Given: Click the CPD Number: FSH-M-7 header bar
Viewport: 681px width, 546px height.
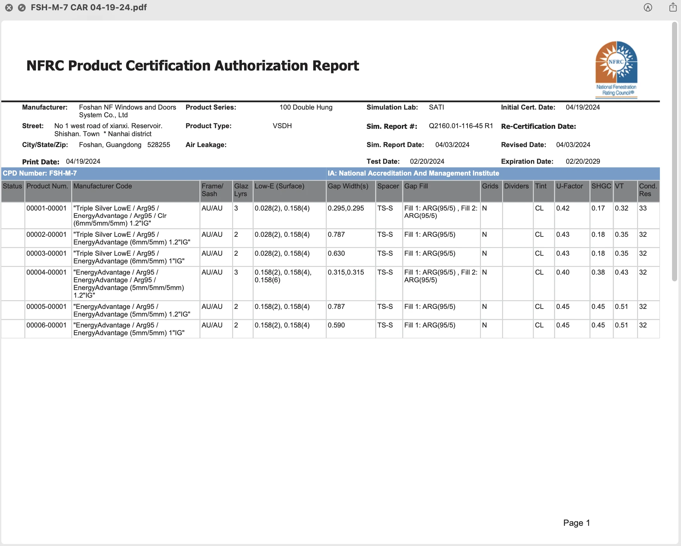Looking at the screenshot, I should pyautogui.click(x=40, y=173).
